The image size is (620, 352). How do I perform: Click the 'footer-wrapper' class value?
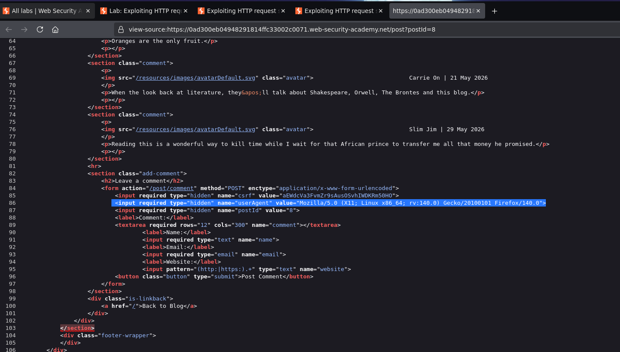click(x=125, y=336)
